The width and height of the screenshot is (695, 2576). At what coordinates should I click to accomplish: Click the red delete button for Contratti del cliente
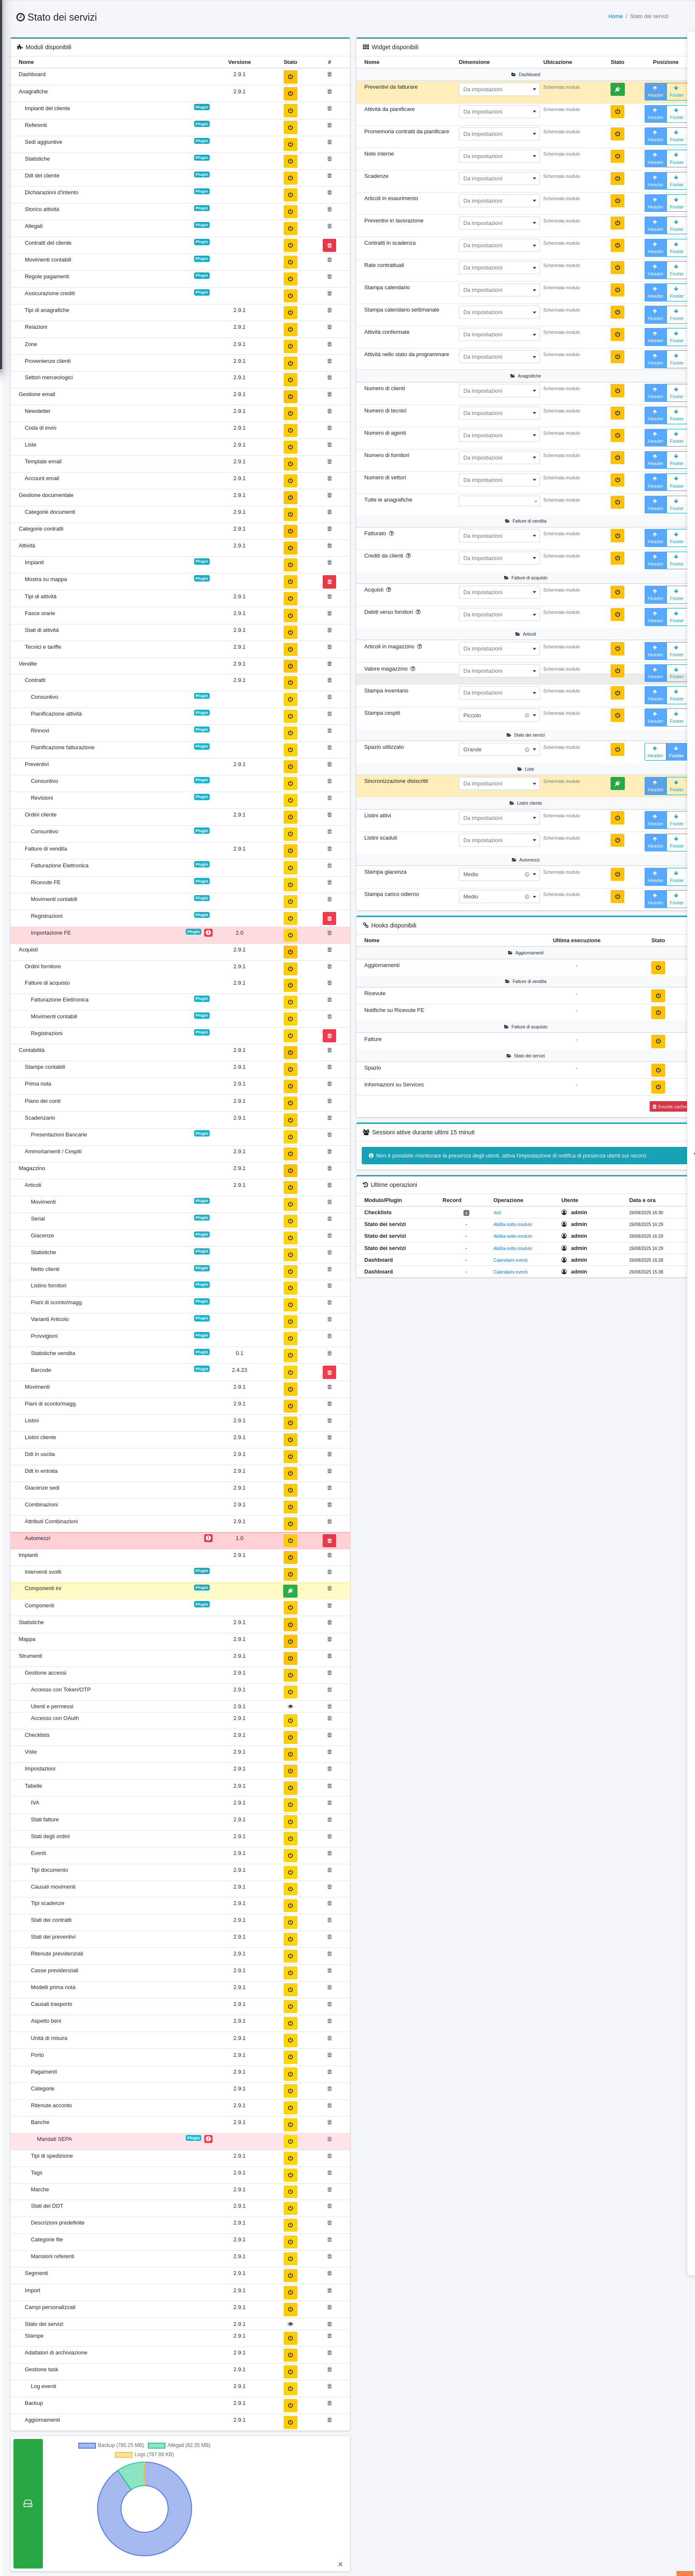click(329, 245)
